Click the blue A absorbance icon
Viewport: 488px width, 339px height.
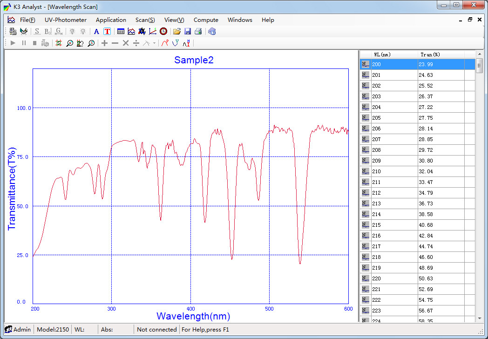pyautogui.click(x=96, y=32)
